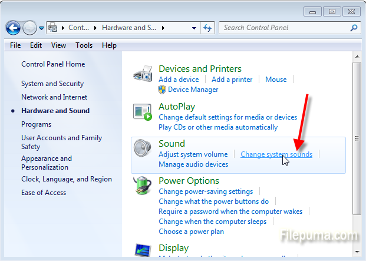
Task: Click the Sound speaker icon
Action: 143,150
